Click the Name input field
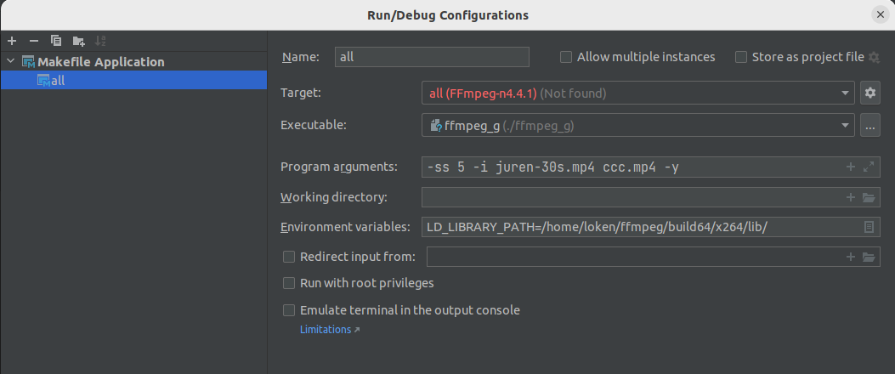This screenshot has width=895, height=374. 432,57
